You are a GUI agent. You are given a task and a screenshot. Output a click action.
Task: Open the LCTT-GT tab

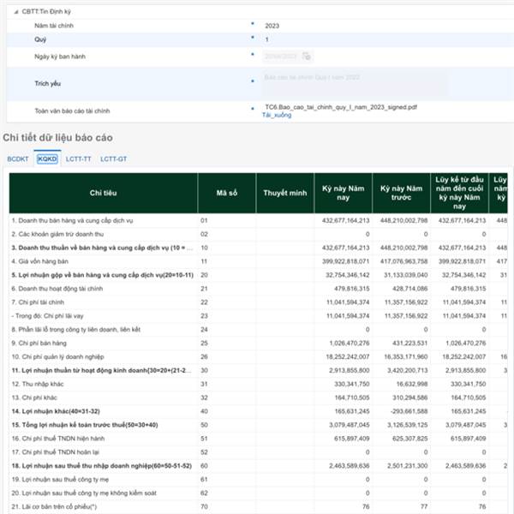pos(113,159)
